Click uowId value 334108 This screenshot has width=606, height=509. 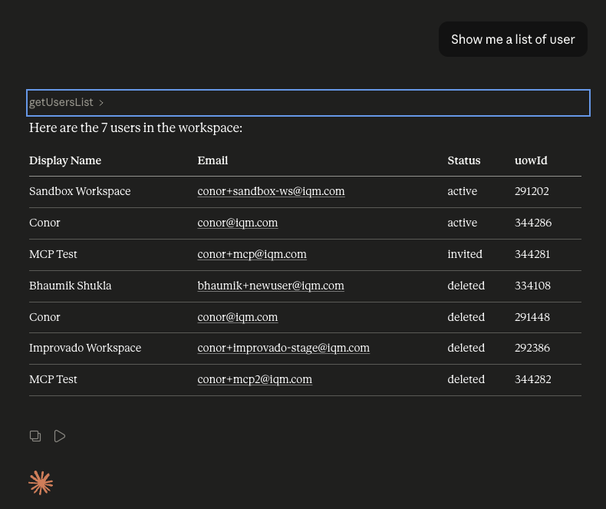[x=532, y=286]
